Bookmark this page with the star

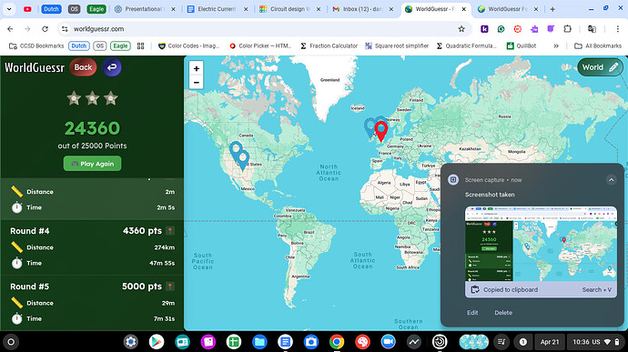coord(461,29)
